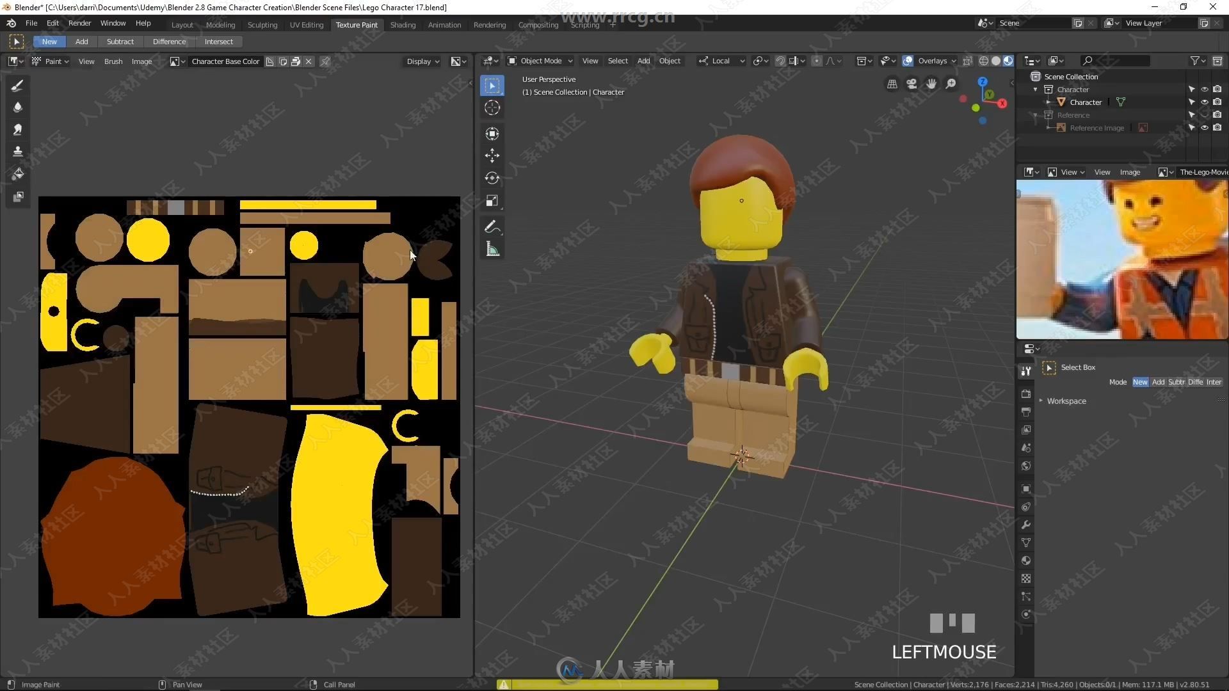The image size is (1229, 691).
Task: Toggle selectability arrow for Character object
Action: (x=1191, y=102)
